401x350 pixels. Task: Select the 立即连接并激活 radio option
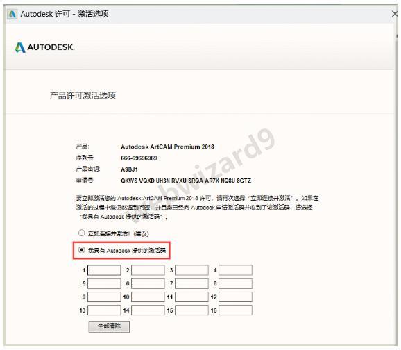pyautogui.click(x=81, y=233)
